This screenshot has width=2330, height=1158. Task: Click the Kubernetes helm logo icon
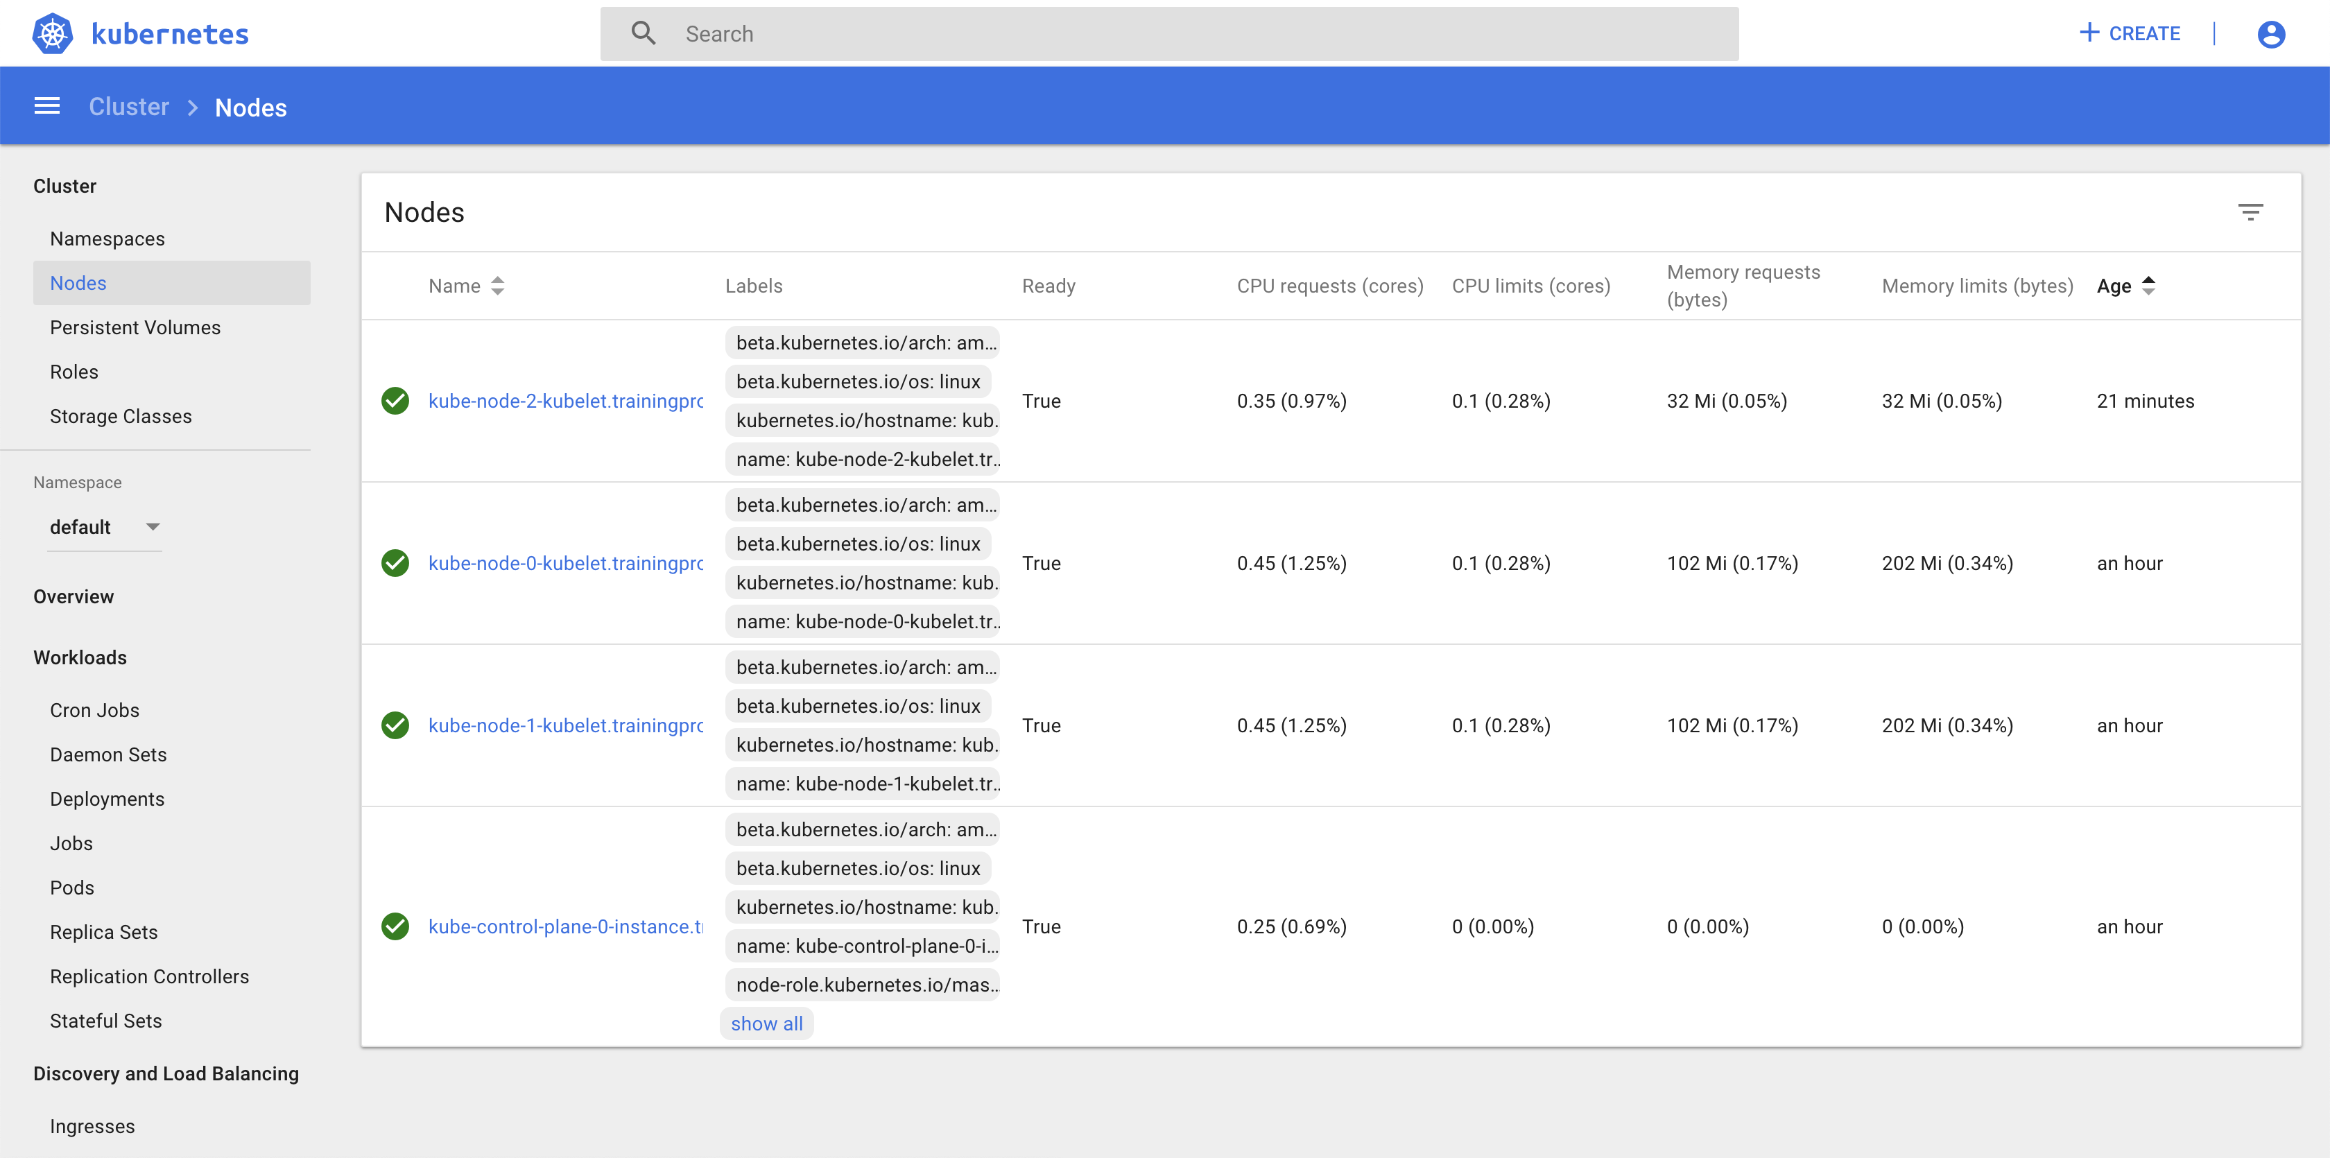click(53, 33)
